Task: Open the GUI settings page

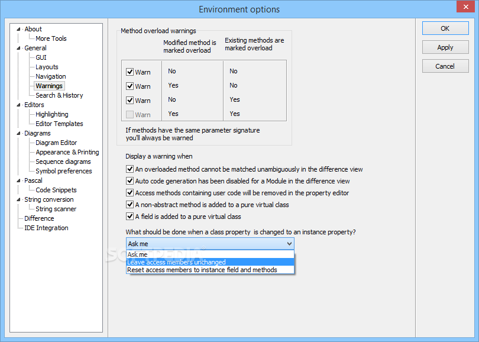Action: tap(41, 57)
